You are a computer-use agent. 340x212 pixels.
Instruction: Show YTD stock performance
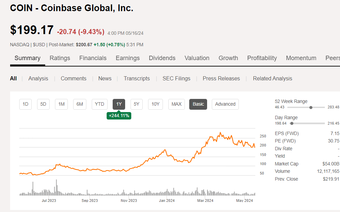pos(99,104)
